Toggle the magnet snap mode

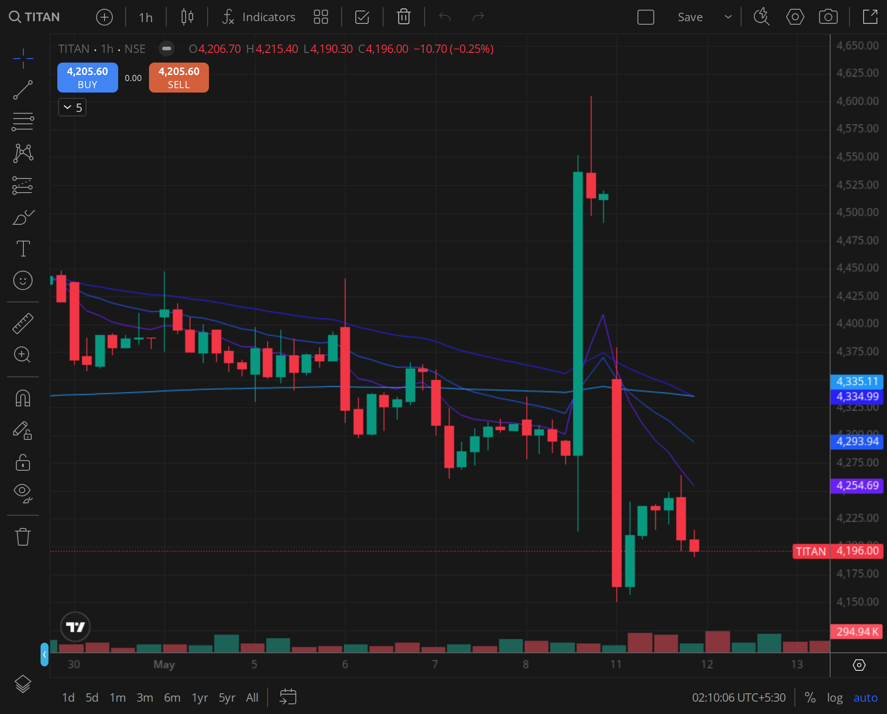tap(23, 398)
